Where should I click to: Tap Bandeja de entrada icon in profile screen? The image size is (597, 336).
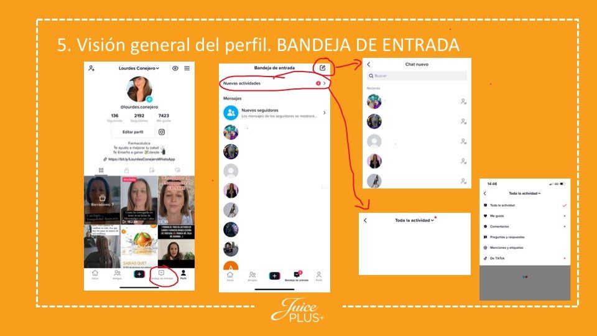162,274
